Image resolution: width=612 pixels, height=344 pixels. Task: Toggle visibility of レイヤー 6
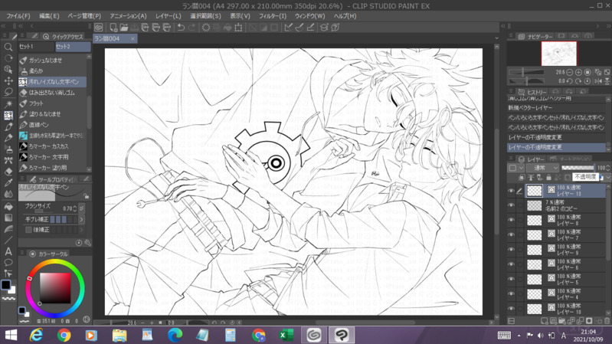[511, 265]
